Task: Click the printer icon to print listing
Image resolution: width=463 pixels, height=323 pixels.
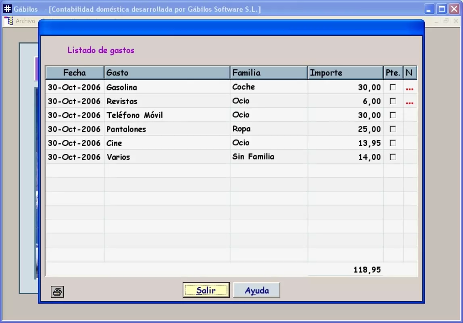Action: pyautogui.click(x=57, y=292)
